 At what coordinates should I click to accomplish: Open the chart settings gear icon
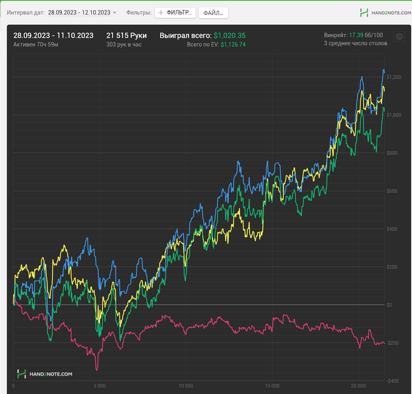click(x=399, y=37)
